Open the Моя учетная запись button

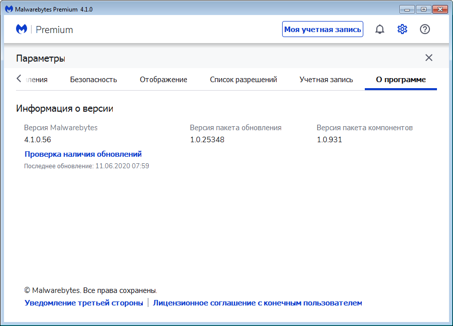click(322, 30)
